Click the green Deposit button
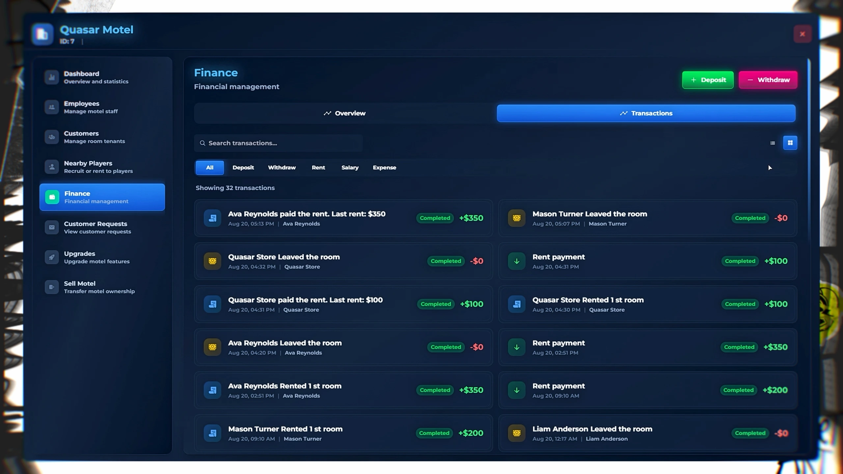 coord(708,80)
